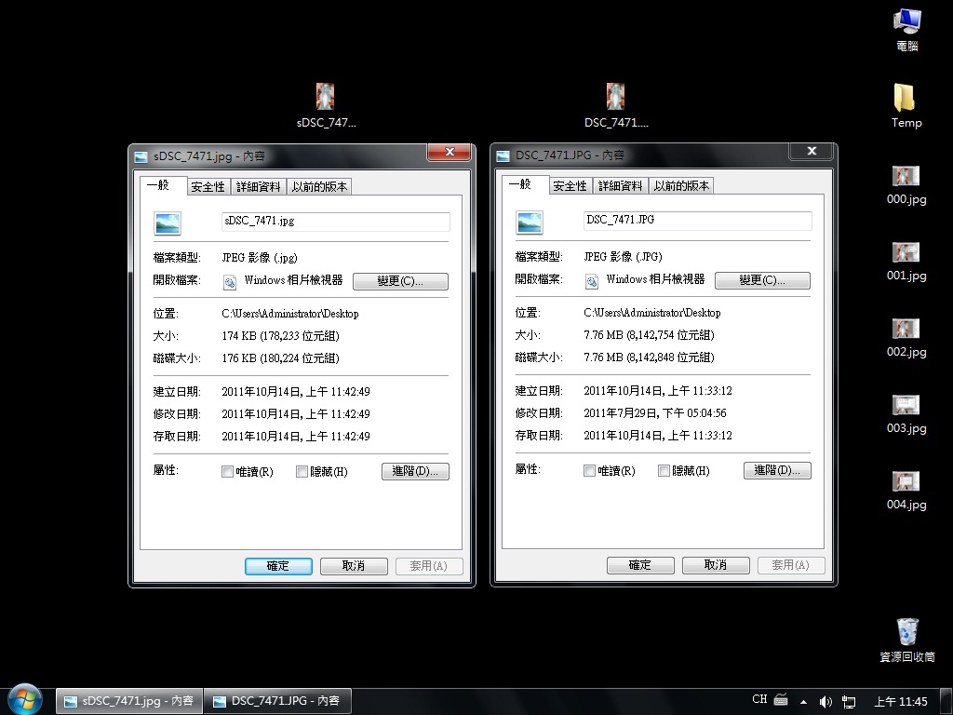Switch to 詳細資料 tab in sDSC_7471.jpg dialog

(258, 187)
